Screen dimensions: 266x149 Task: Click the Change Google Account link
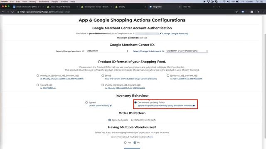(x=175, y=34)
